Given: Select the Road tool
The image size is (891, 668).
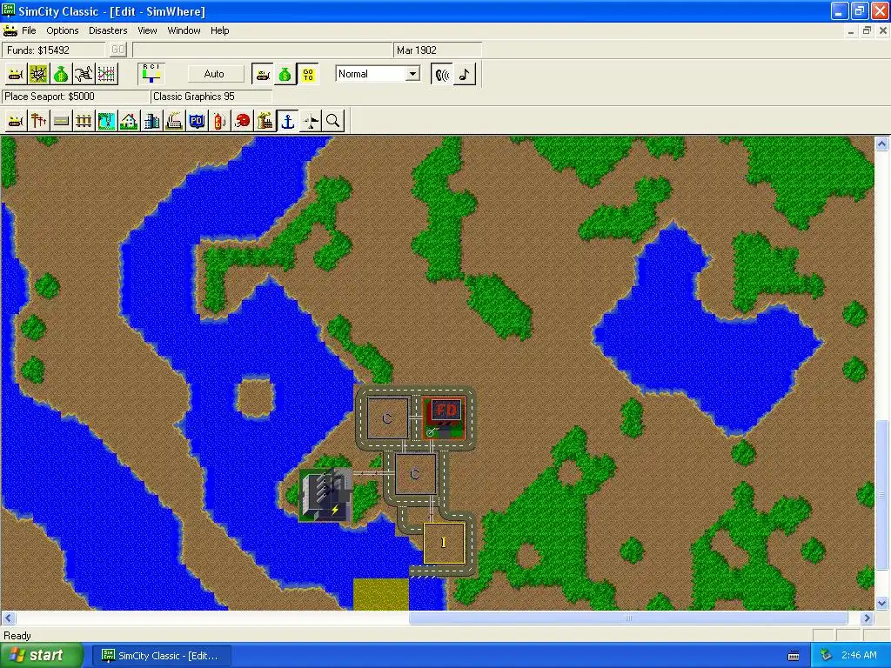Looking at the screenshot, I should [x=61, y=121].
